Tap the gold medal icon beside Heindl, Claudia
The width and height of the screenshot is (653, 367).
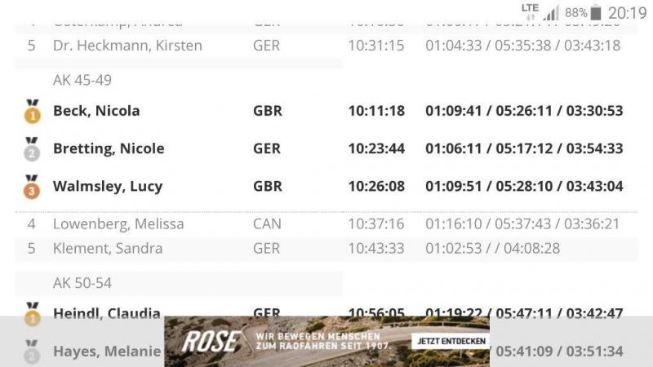tap(33, 313)
